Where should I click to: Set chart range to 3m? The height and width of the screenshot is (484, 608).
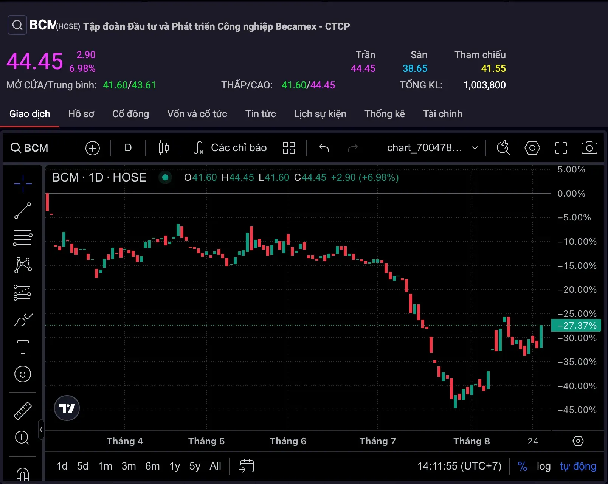click(129, 466)
